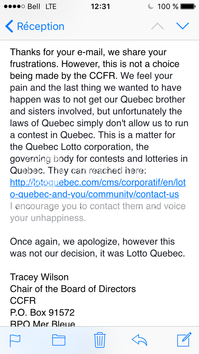The image size is (199, 354).
Task: Move message using the folder icon
Action: pos(59,340)
